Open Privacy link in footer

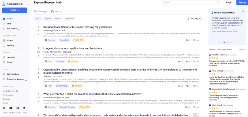12,113
